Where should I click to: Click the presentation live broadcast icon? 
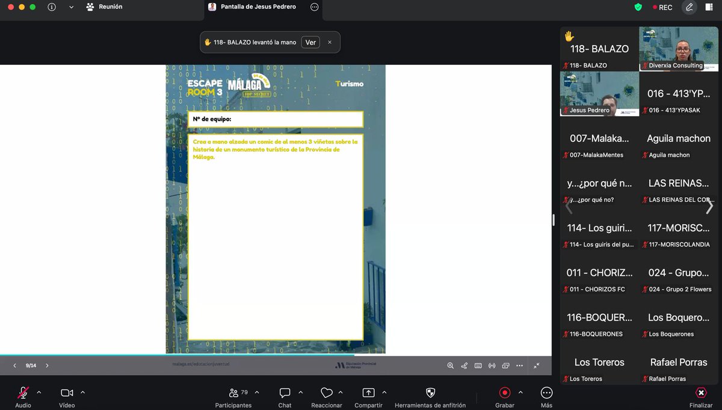pyautogui.click(x=492, y=366)
